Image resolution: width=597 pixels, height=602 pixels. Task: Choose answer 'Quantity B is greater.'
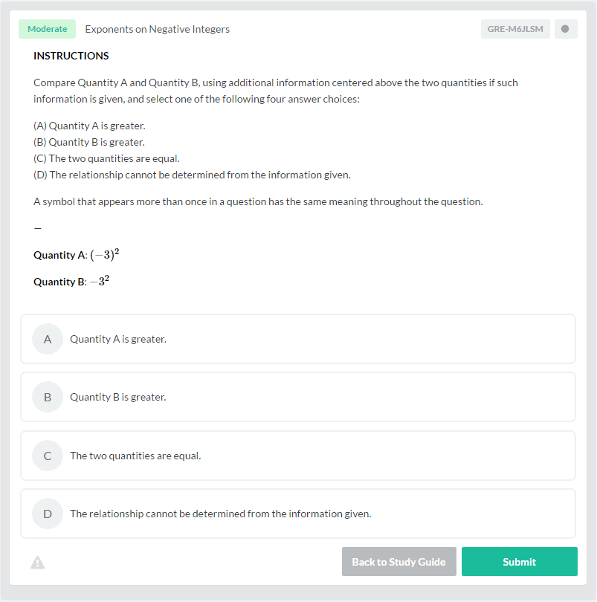coord(118,397)
